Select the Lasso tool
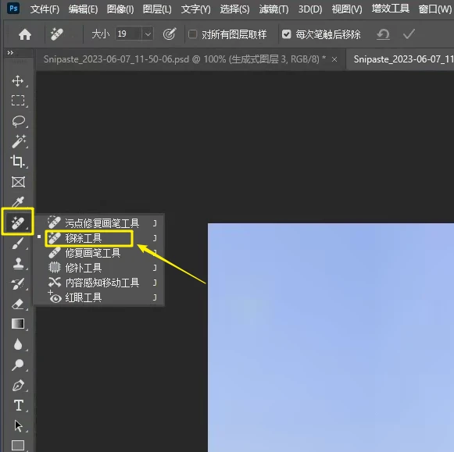 point(19,122)
